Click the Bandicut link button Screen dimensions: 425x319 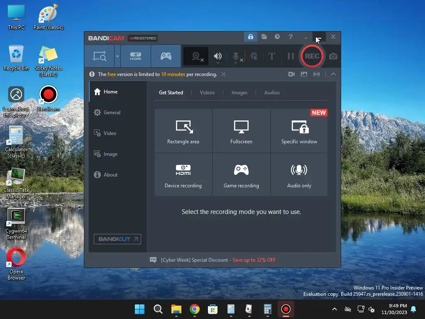tap(117, 239)
